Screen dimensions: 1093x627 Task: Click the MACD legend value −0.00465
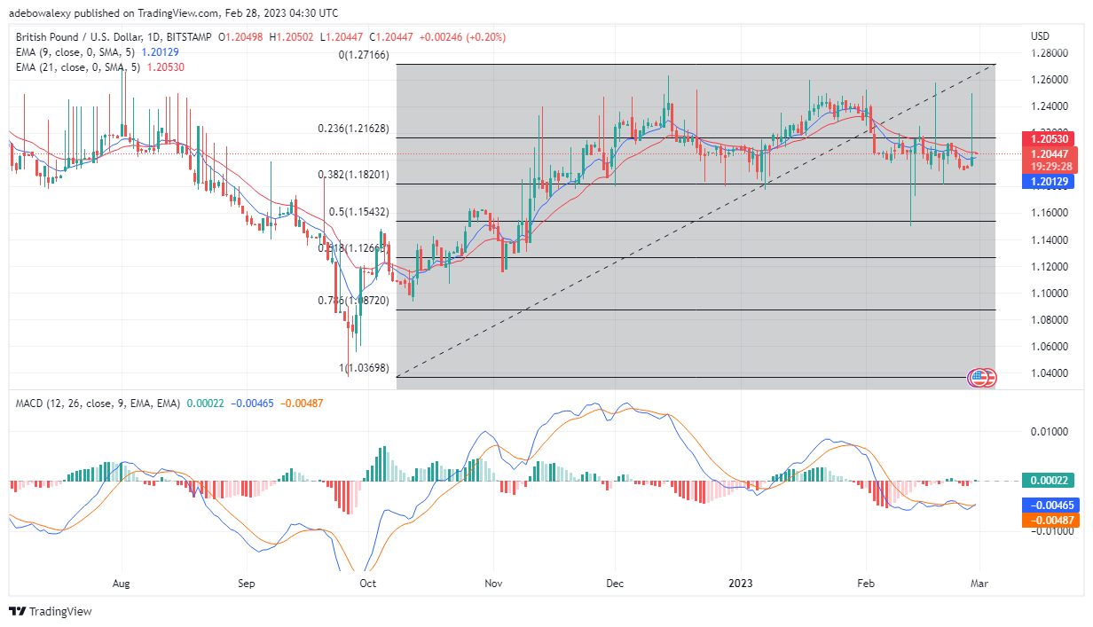click(x=253, y=404)
